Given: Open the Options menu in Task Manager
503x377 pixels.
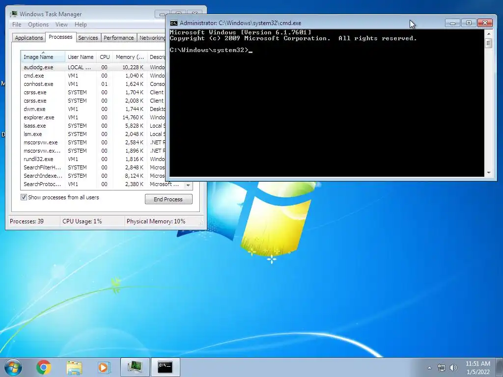Looking at the screenshot, I should 38,25.
